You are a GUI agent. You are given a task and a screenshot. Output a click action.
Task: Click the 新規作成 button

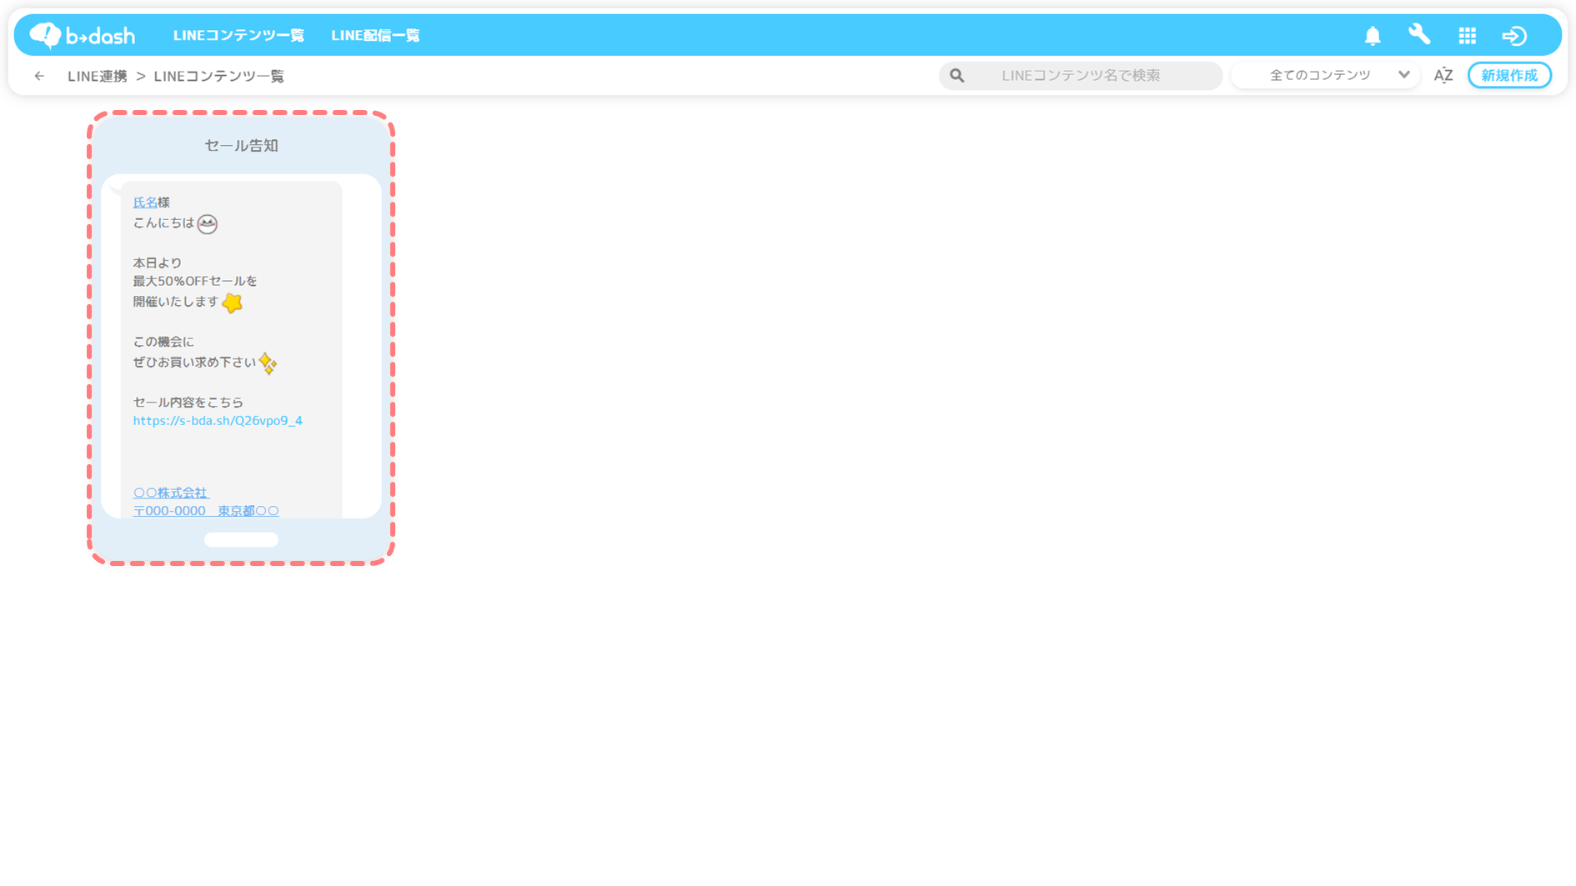coord(1509,75)
